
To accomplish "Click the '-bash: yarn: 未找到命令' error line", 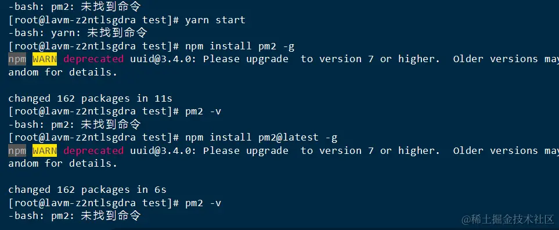I will click(x=78, y=33).
